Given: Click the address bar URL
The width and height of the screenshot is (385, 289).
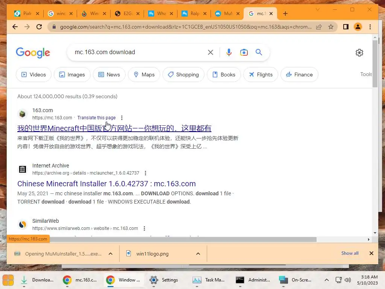Looking at the screenshot, I should click(186, 27).
